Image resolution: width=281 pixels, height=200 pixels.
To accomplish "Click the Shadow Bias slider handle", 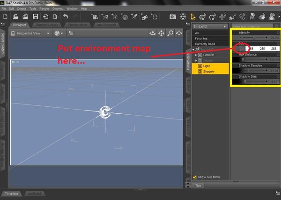I will (245, 81).
